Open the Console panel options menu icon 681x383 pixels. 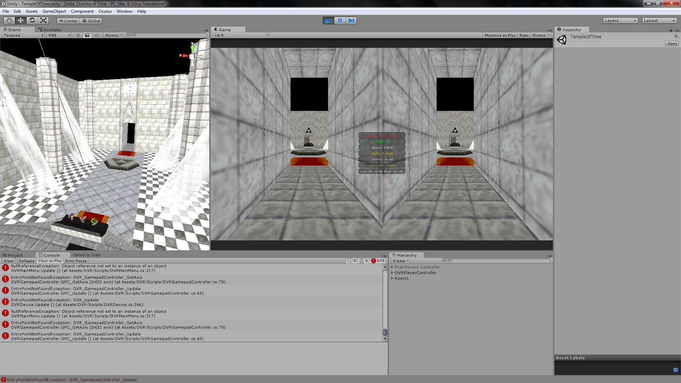click(x=385, y=256)
